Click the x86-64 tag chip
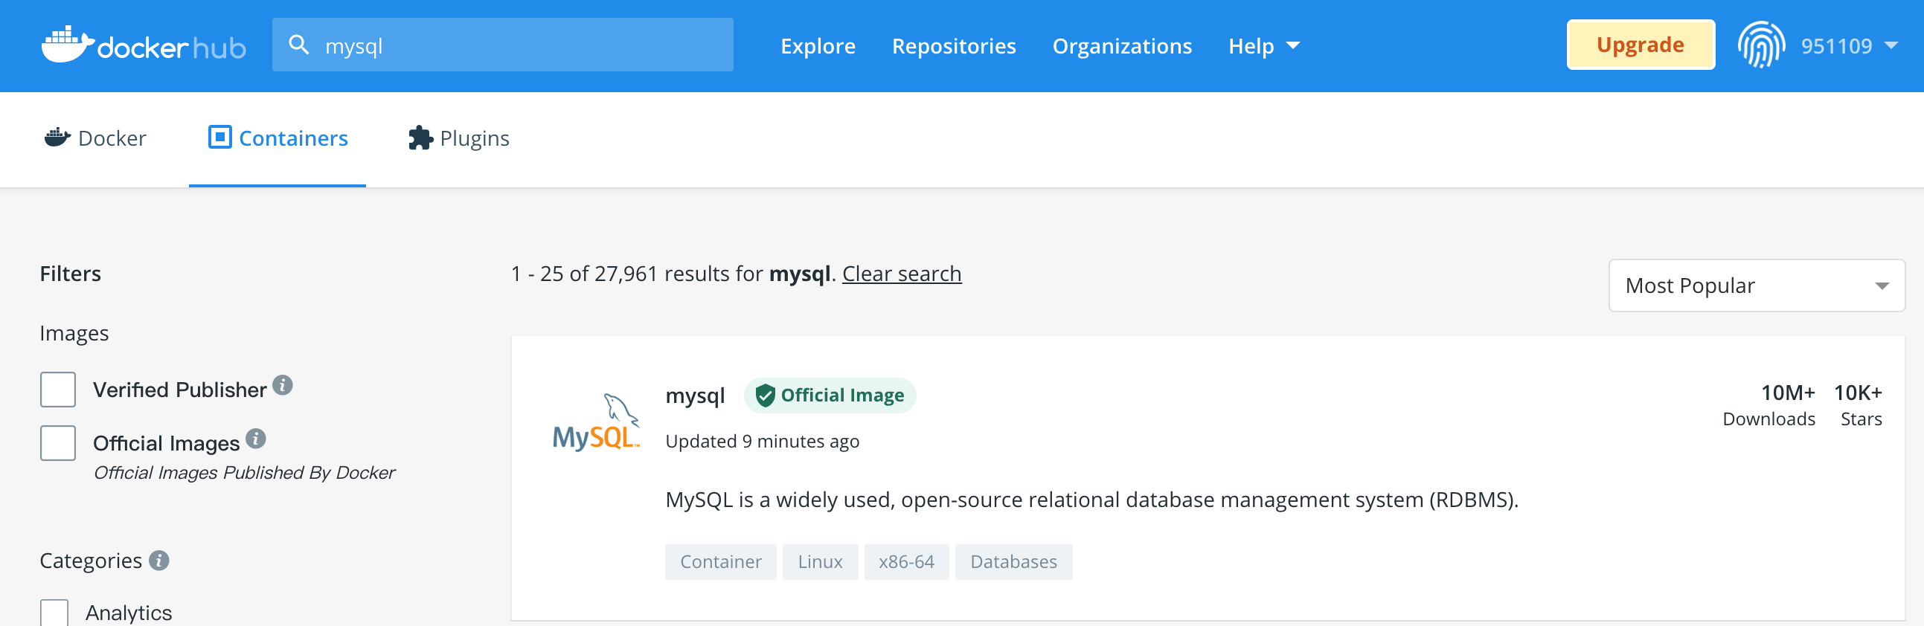The width and height of the screenshot is (1924, 626). [907, 562]
